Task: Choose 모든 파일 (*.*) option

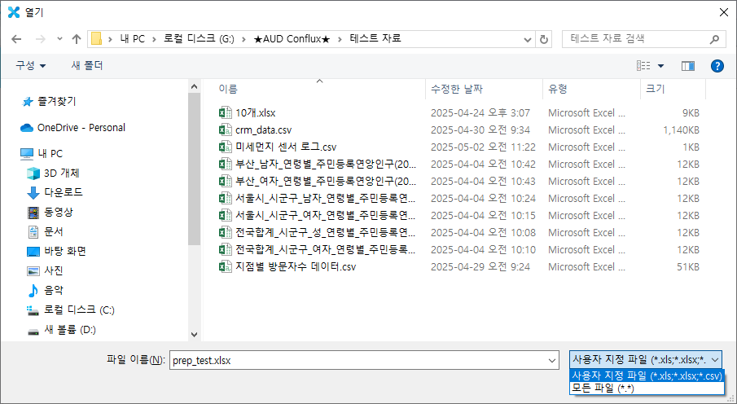Action: 647,388
